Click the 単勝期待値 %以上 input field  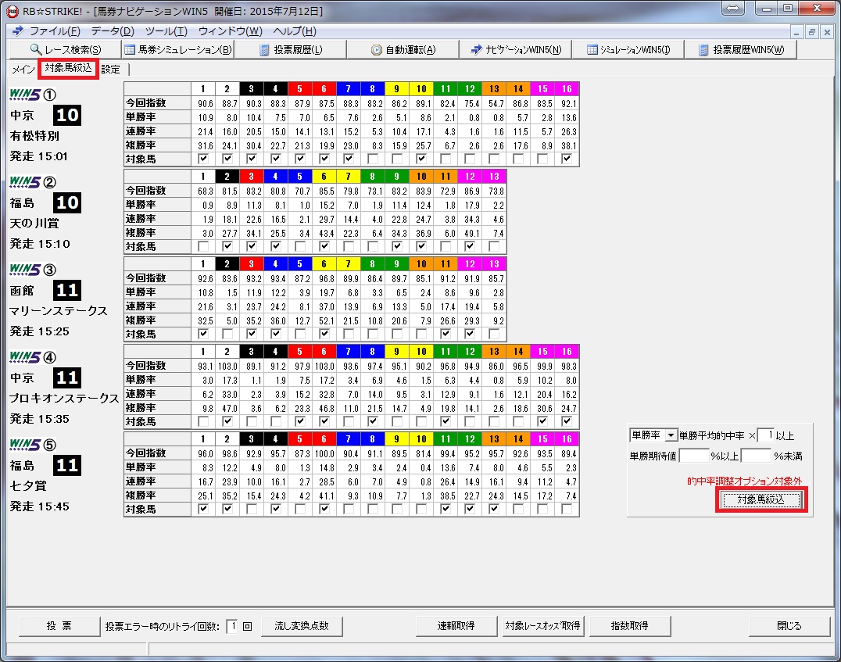tap(694, 456)
